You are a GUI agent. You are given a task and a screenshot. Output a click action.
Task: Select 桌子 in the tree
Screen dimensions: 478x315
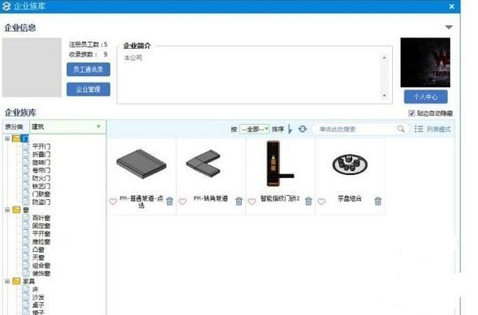tap(38, 305)
